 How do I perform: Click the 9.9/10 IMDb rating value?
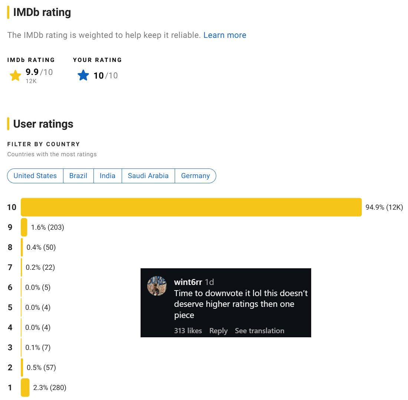[x=39, y=72]
